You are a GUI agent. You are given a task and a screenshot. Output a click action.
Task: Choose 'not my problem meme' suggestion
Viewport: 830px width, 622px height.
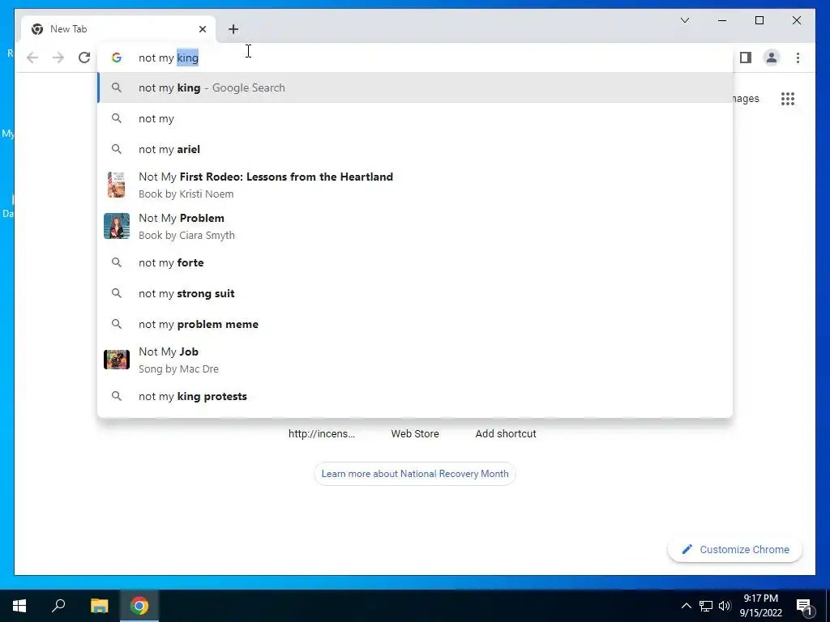click(415, 324)
